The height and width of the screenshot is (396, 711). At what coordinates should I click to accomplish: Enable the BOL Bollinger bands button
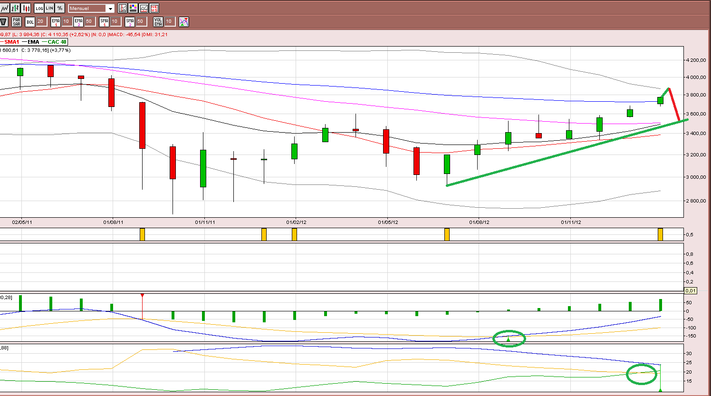30,21
